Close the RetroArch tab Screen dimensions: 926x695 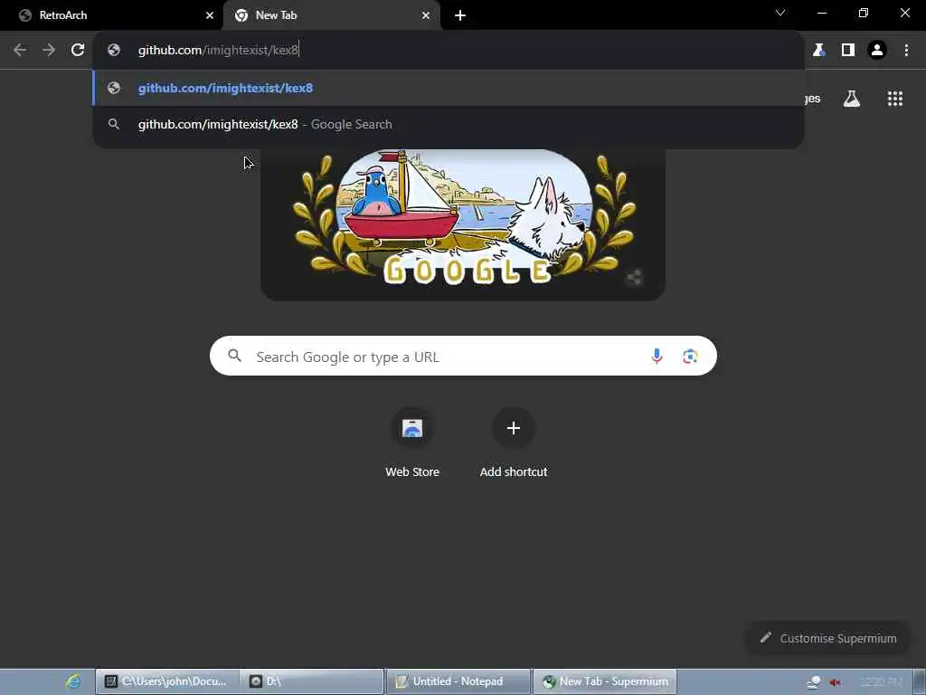pos(209,15)
